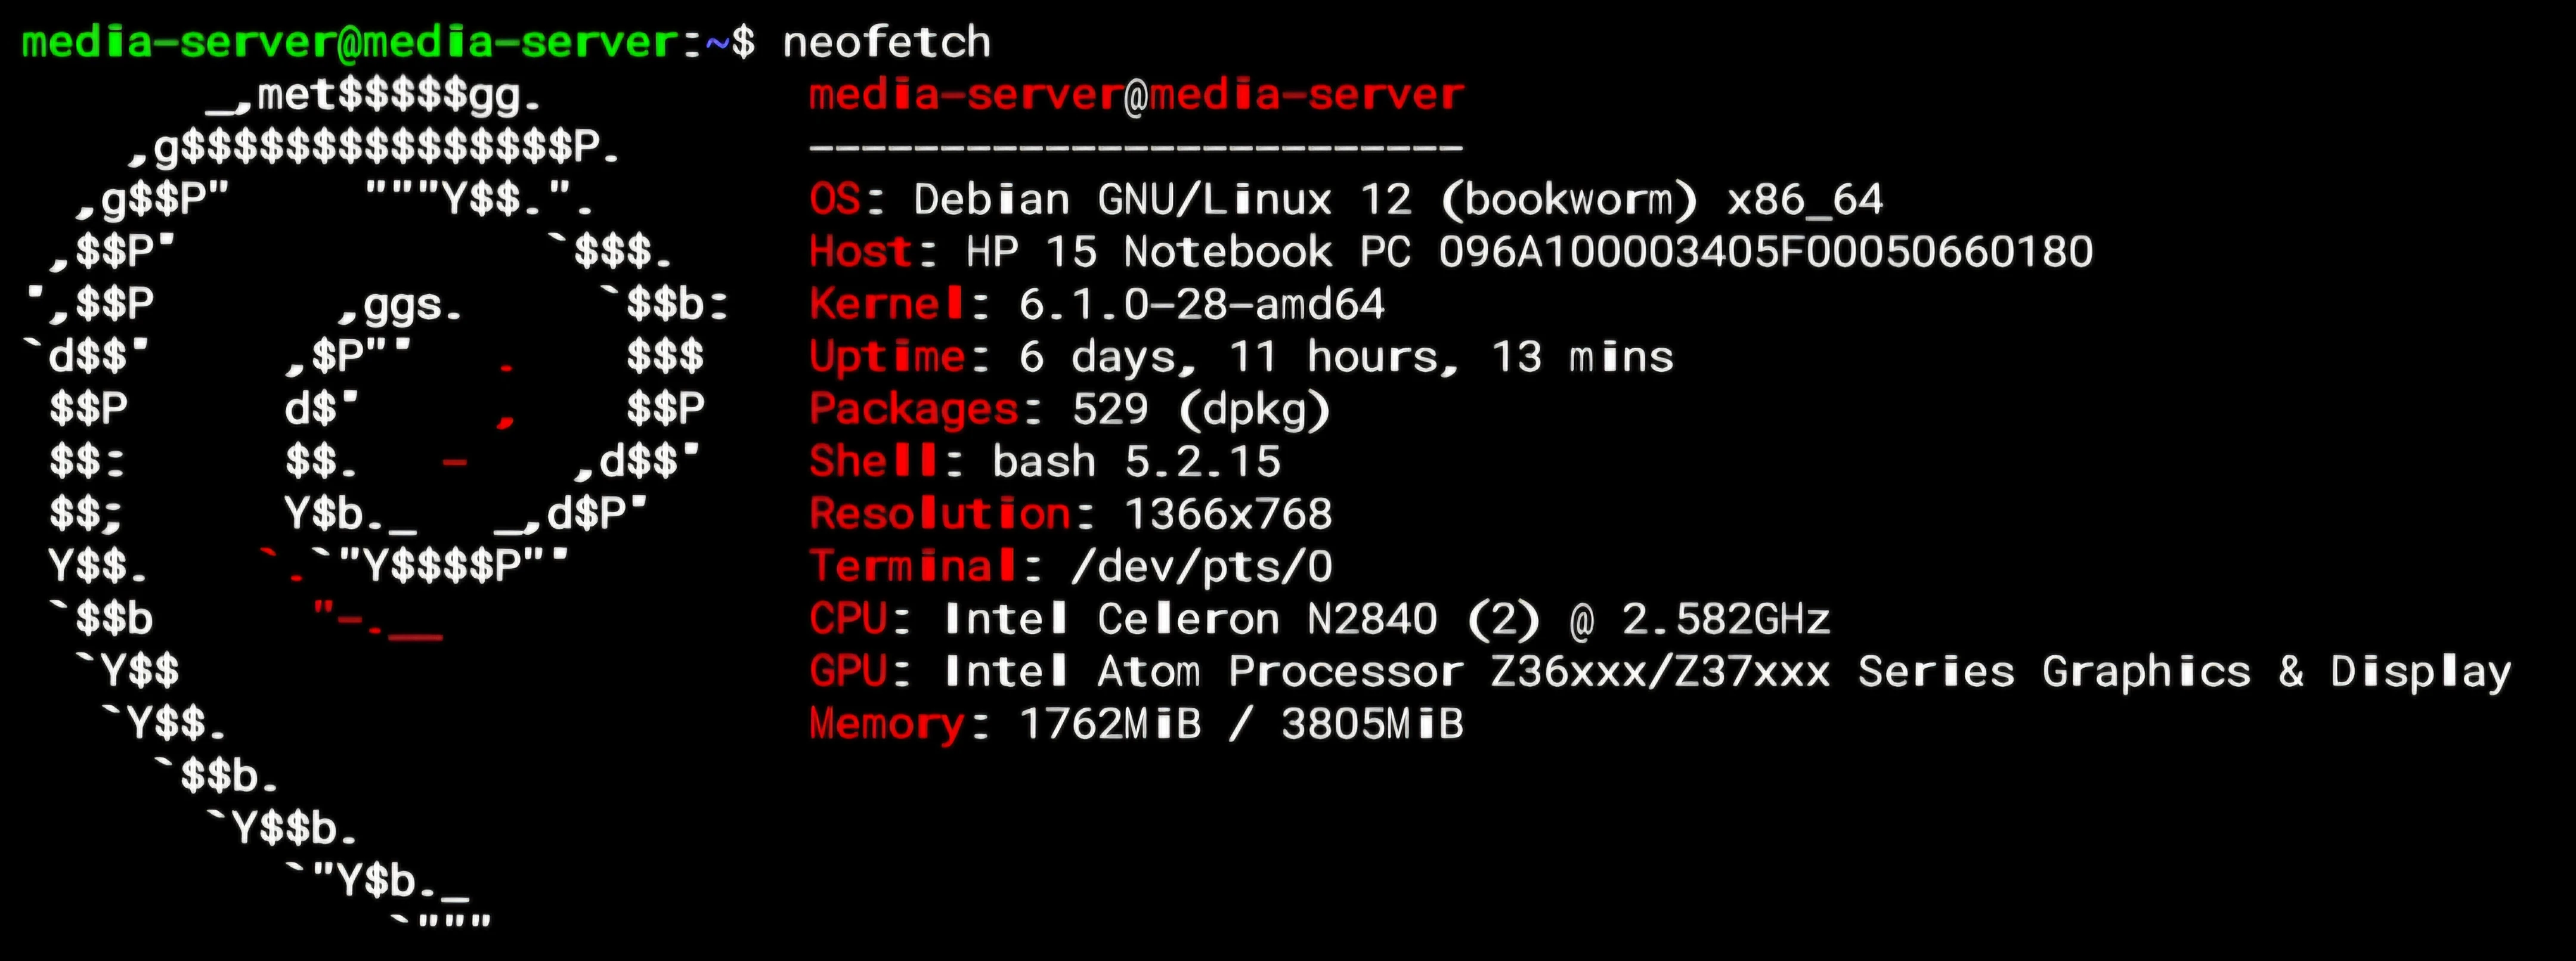2576x961 pixels.
Task: Select the Kernel version 6.1.0-28-amd64
Action: click(x=1202, y=304)
